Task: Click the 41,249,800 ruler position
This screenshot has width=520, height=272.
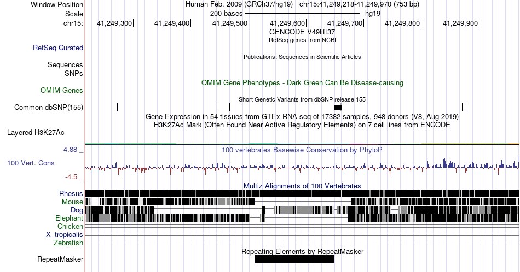Action: click(402, 23)
